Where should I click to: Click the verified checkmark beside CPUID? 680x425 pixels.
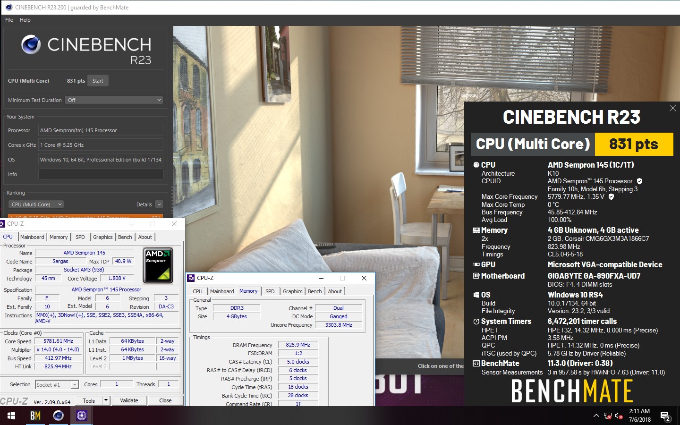coord(639,181)
